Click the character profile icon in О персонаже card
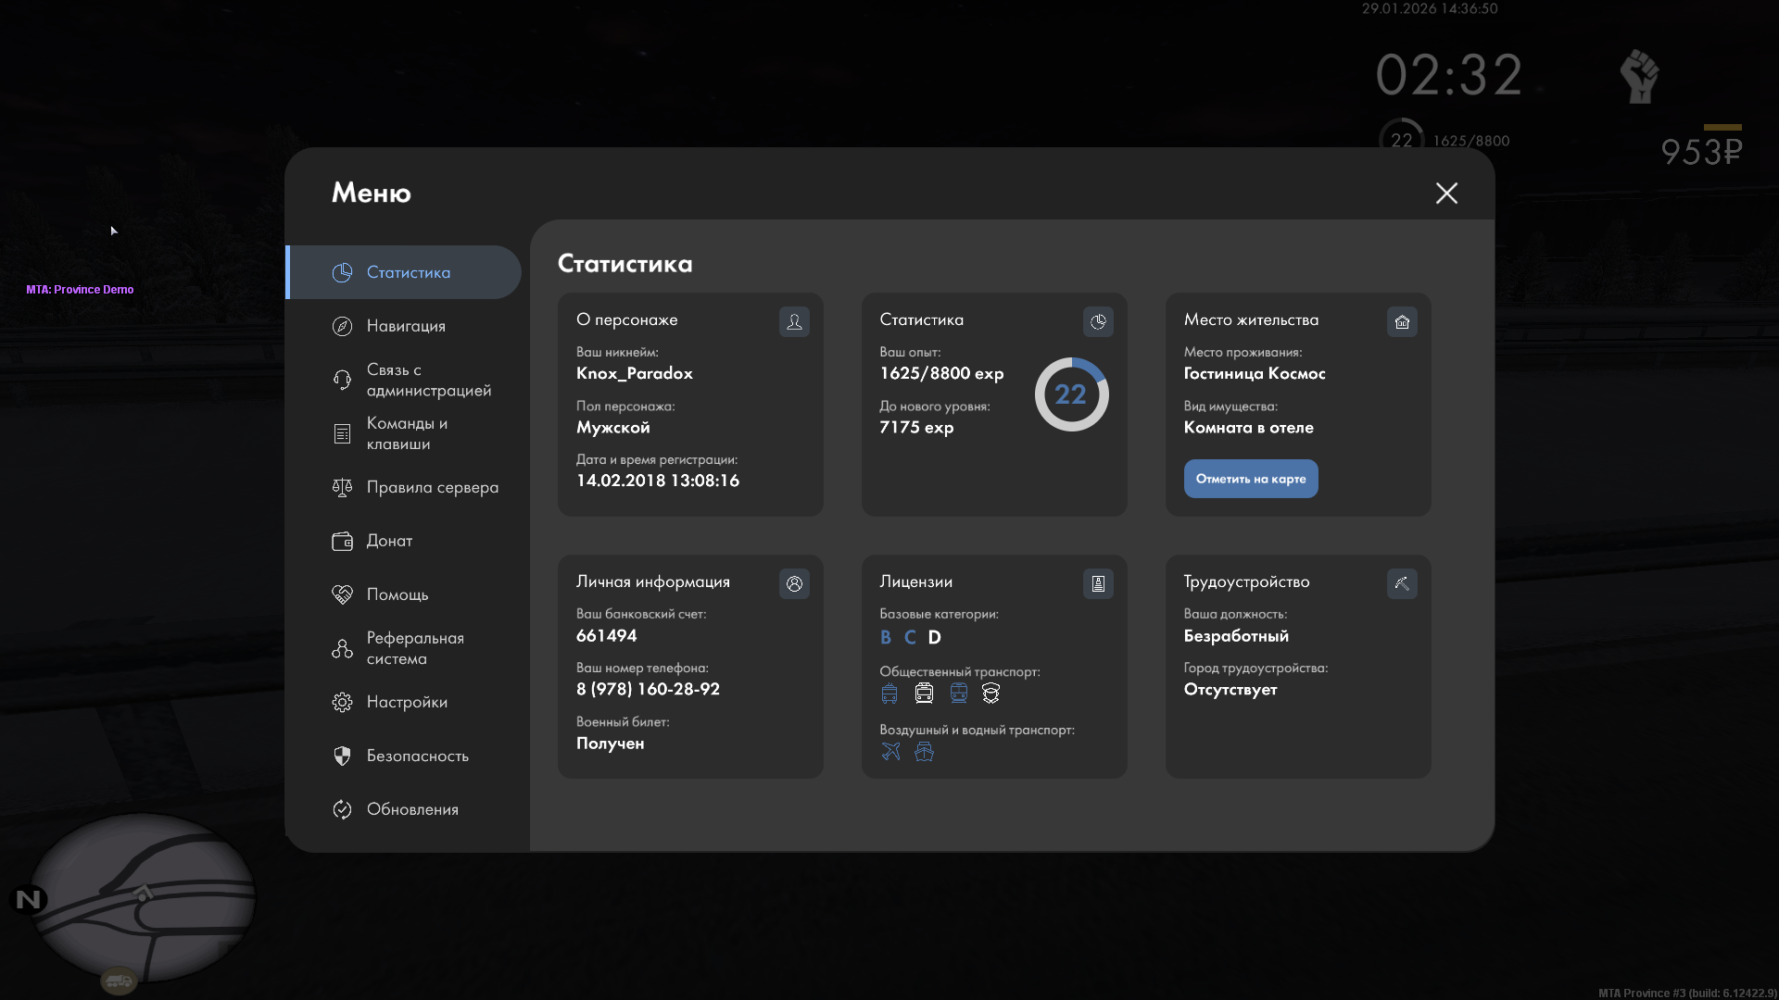 [794, 321]
